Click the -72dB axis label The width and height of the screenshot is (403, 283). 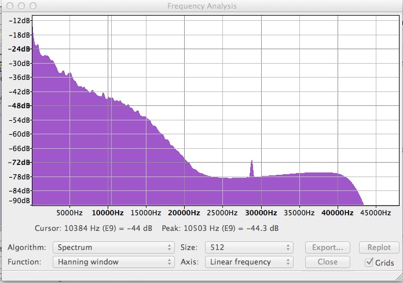(19, 162)
